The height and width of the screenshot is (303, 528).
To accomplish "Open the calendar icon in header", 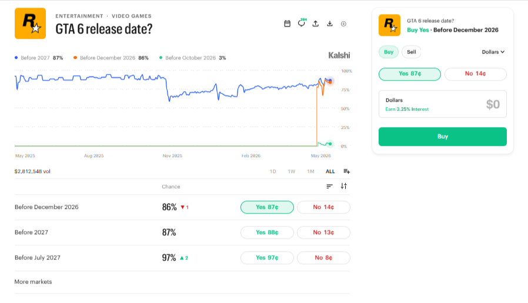I will [x=288, y=24].
